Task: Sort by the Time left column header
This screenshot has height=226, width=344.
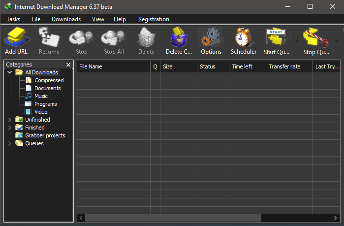Action: coord(248,66)
